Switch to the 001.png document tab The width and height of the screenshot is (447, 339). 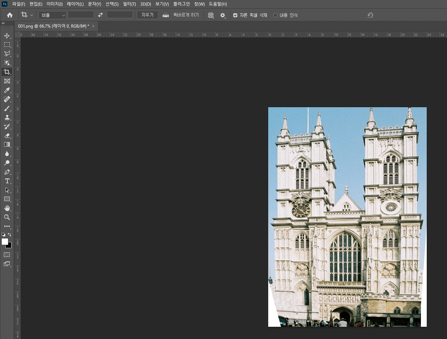click(53, 26)
